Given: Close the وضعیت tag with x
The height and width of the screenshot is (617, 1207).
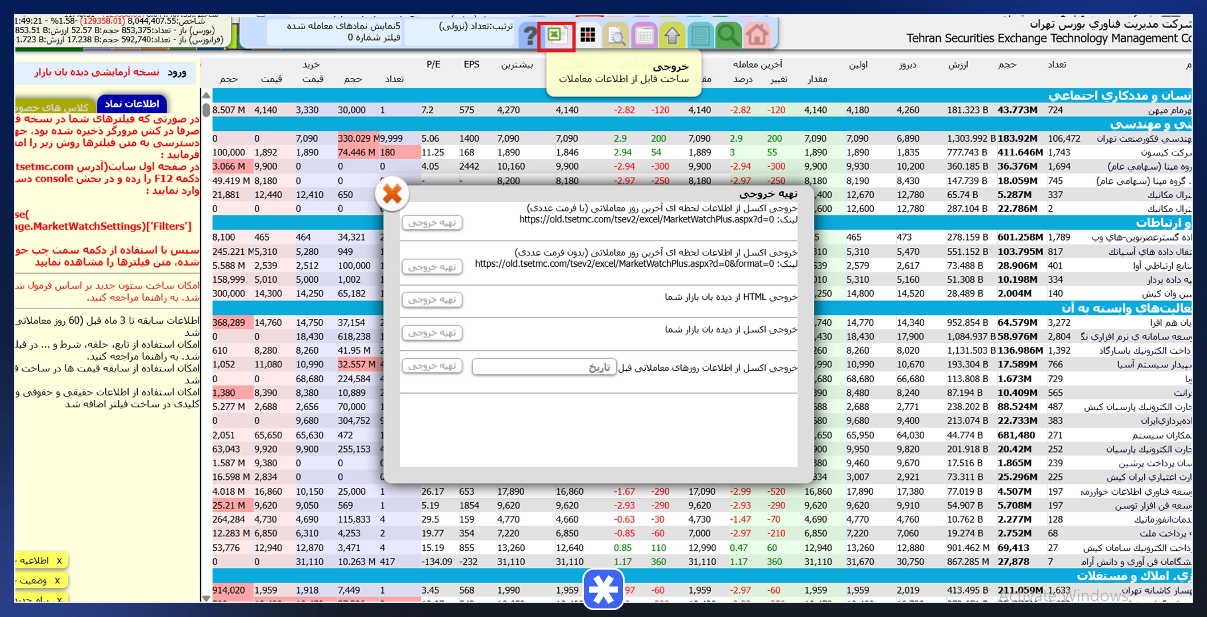Looking at the screenshot, I should 57,580.
